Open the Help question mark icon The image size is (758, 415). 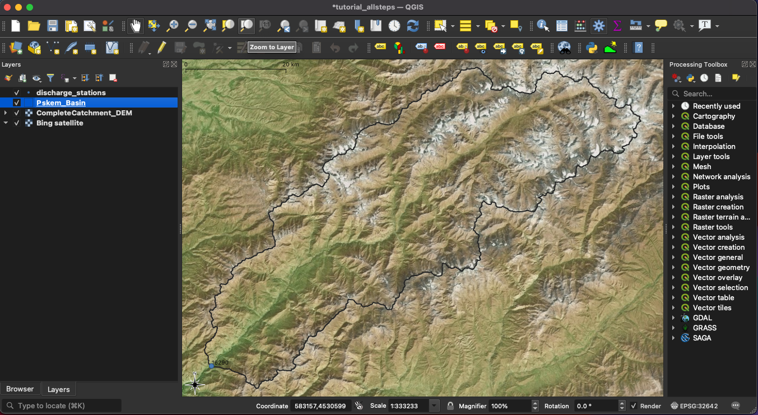pos(638,48)
